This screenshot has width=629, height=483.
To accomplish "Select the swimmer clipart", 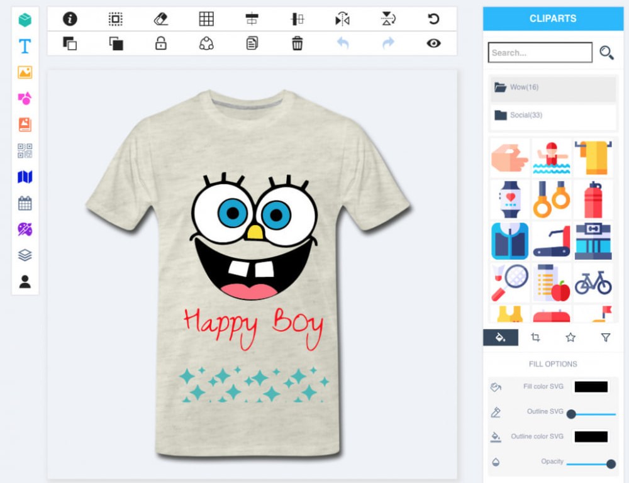I will [552, 158].
